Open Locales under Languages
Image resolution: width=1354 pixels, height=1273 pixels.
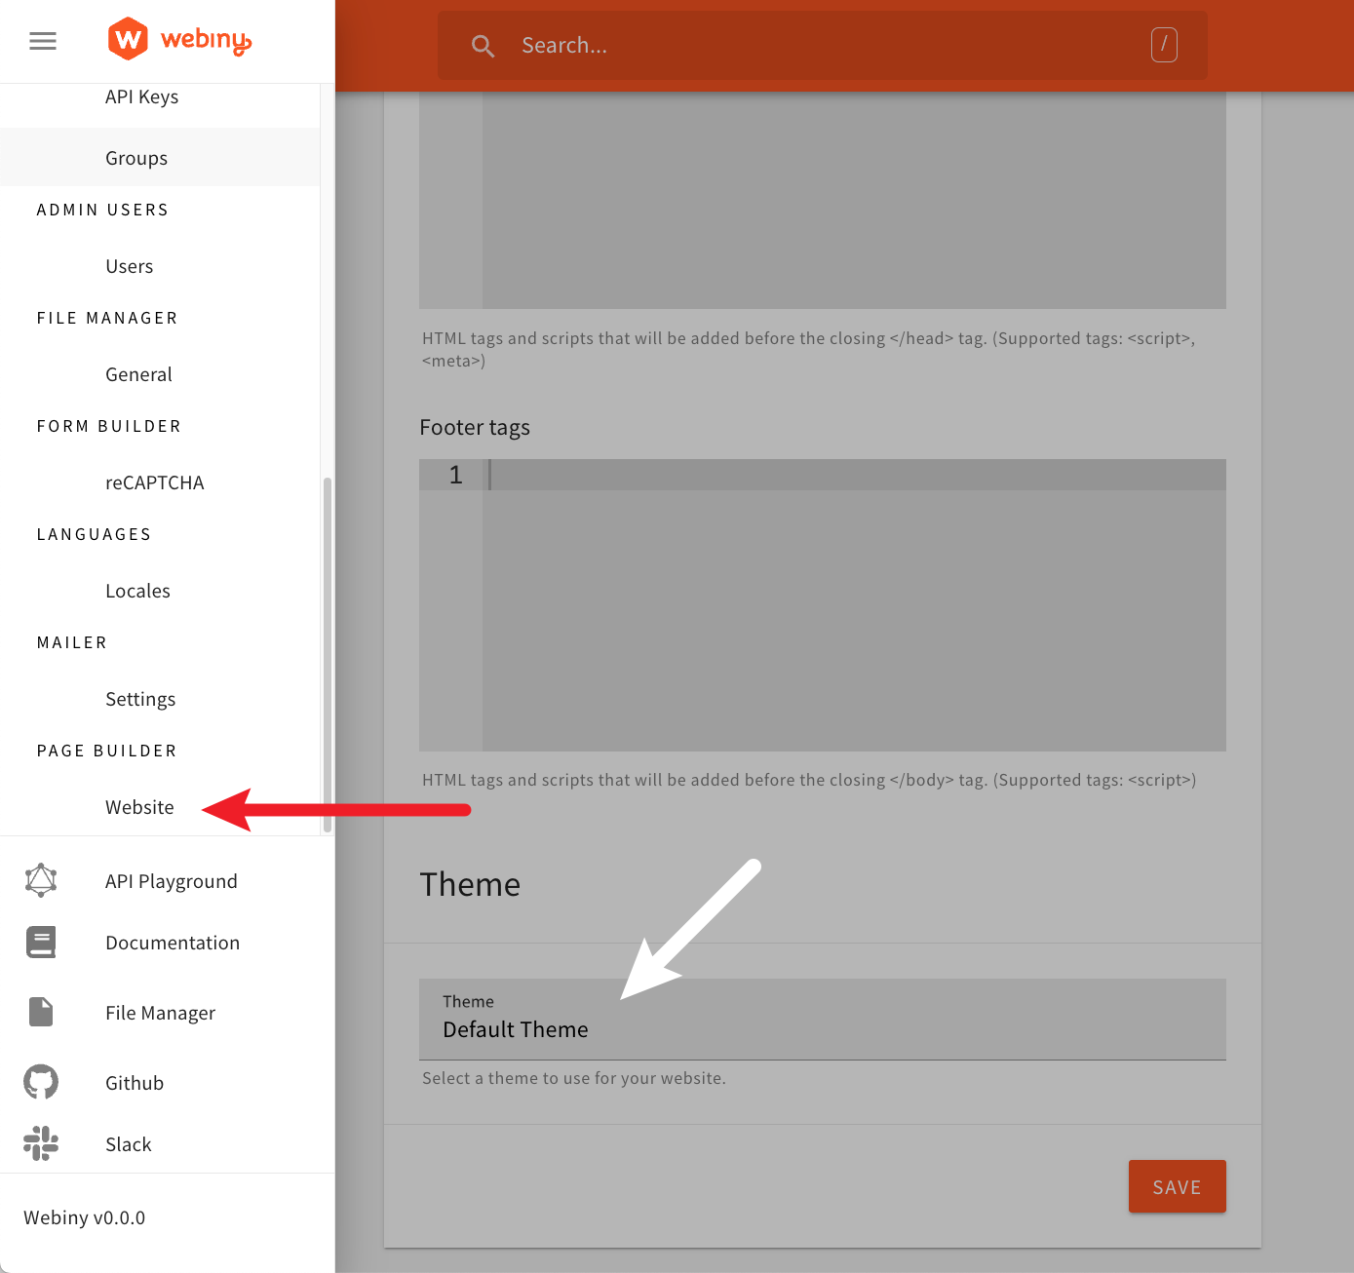pyautogui.click(x=137, y=590)
